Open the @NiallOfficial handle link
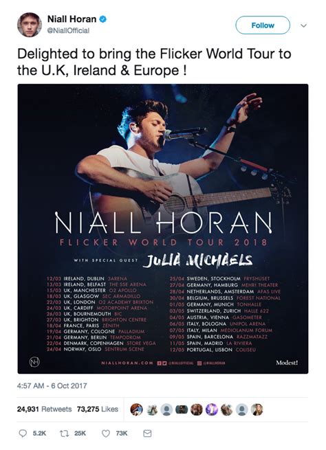Image resolution: width=326 pixels, height=450 pixels. [68, 30]
